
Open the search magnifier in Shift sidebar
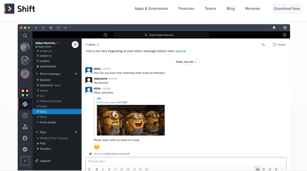click(25, 36)
